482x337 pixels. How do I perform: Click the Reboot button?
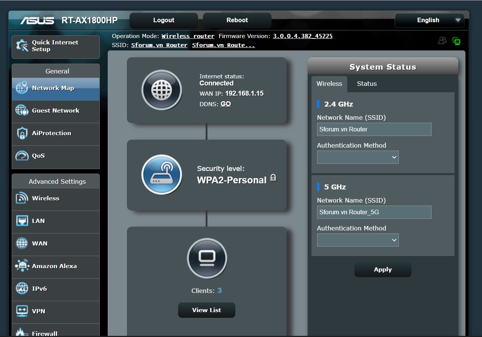coord(237,20)
